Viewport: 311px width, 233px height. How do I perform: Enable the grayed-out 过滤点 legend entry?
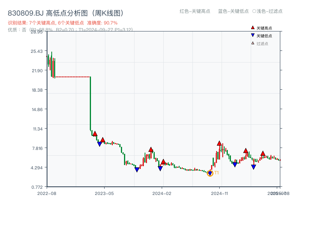pos(259,43)
